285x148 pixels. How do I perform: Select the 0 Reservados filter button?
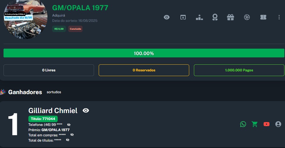pos(144,70)
